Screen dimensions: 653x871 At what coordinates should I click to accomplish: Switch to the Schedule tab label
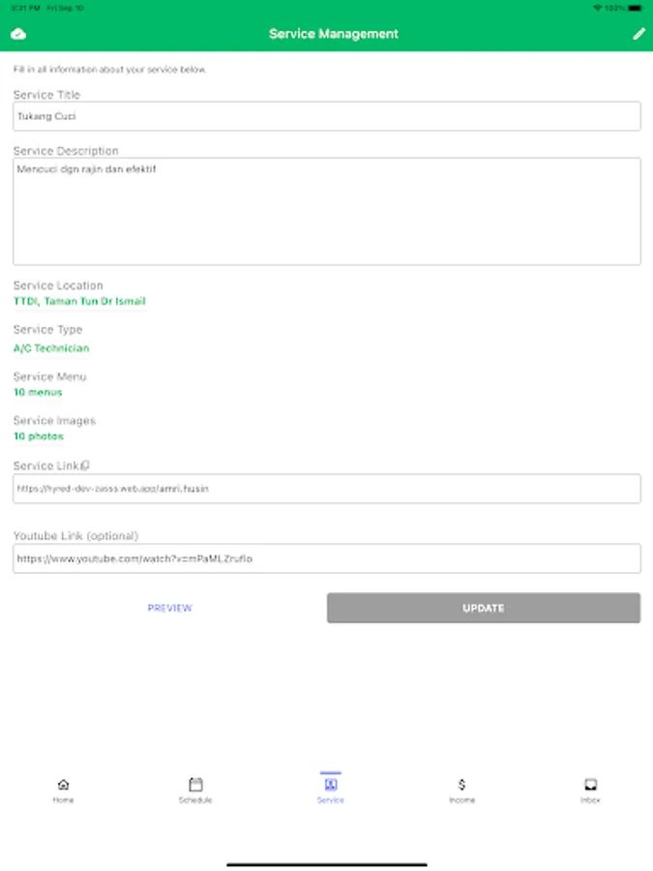pos(195,800)
